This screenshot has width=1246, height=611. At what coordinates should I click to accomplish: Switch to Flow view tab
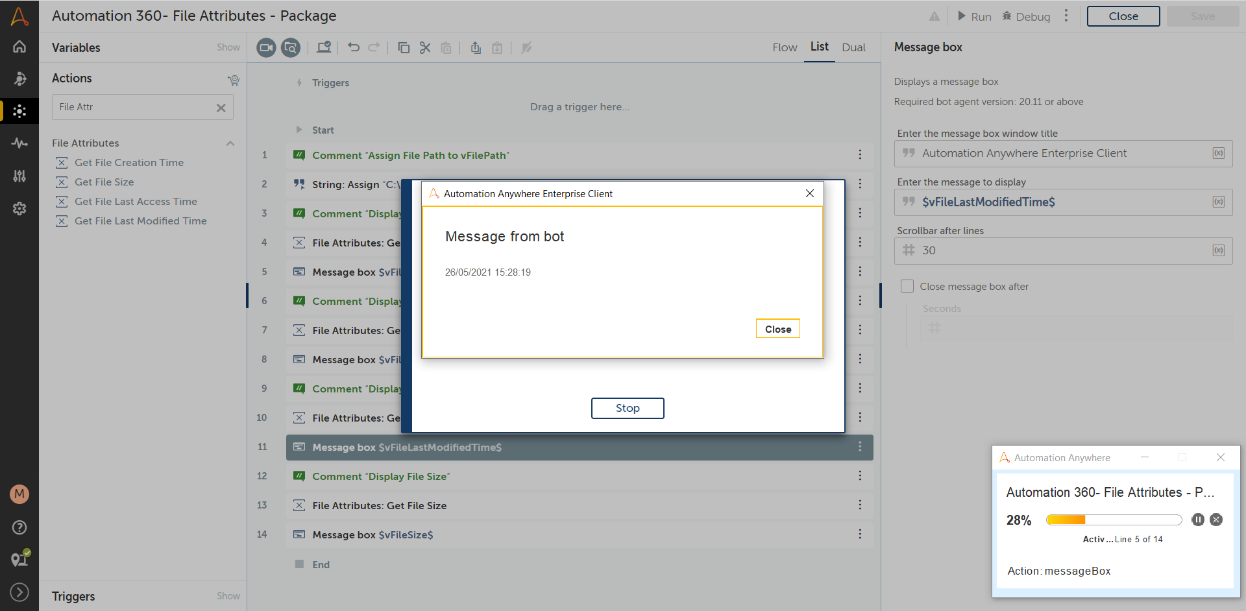785,47
